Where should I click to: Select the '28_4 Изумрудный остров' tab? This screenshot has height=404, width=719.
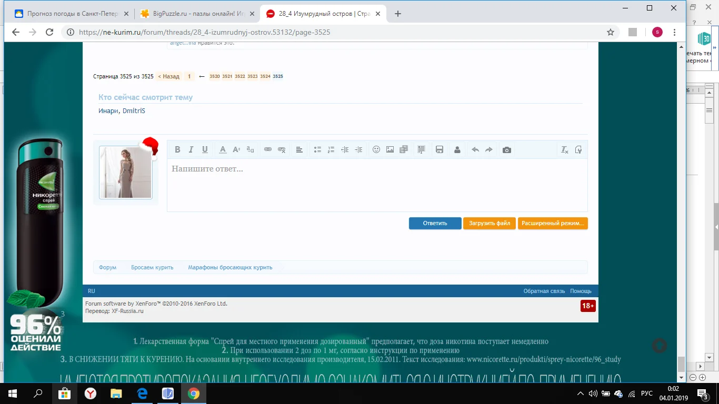(324, 14)
